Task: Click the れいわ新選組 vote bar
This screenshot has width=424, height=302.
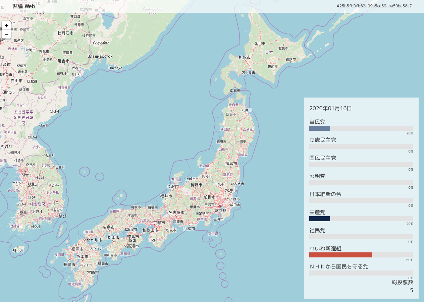Action: pos(361,255)
